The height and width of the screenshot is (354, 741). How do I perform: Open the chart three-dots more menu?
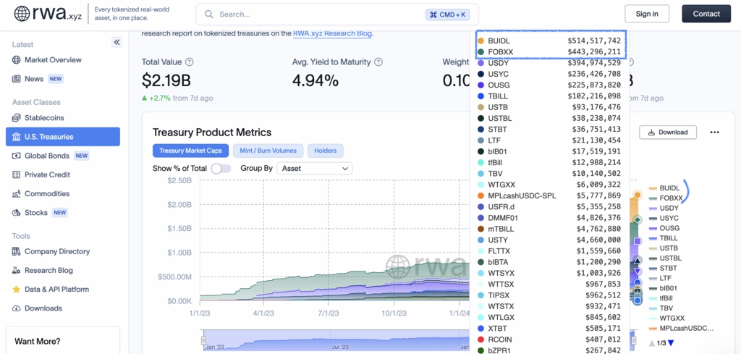pyautogui.click(x=714, y=132)
